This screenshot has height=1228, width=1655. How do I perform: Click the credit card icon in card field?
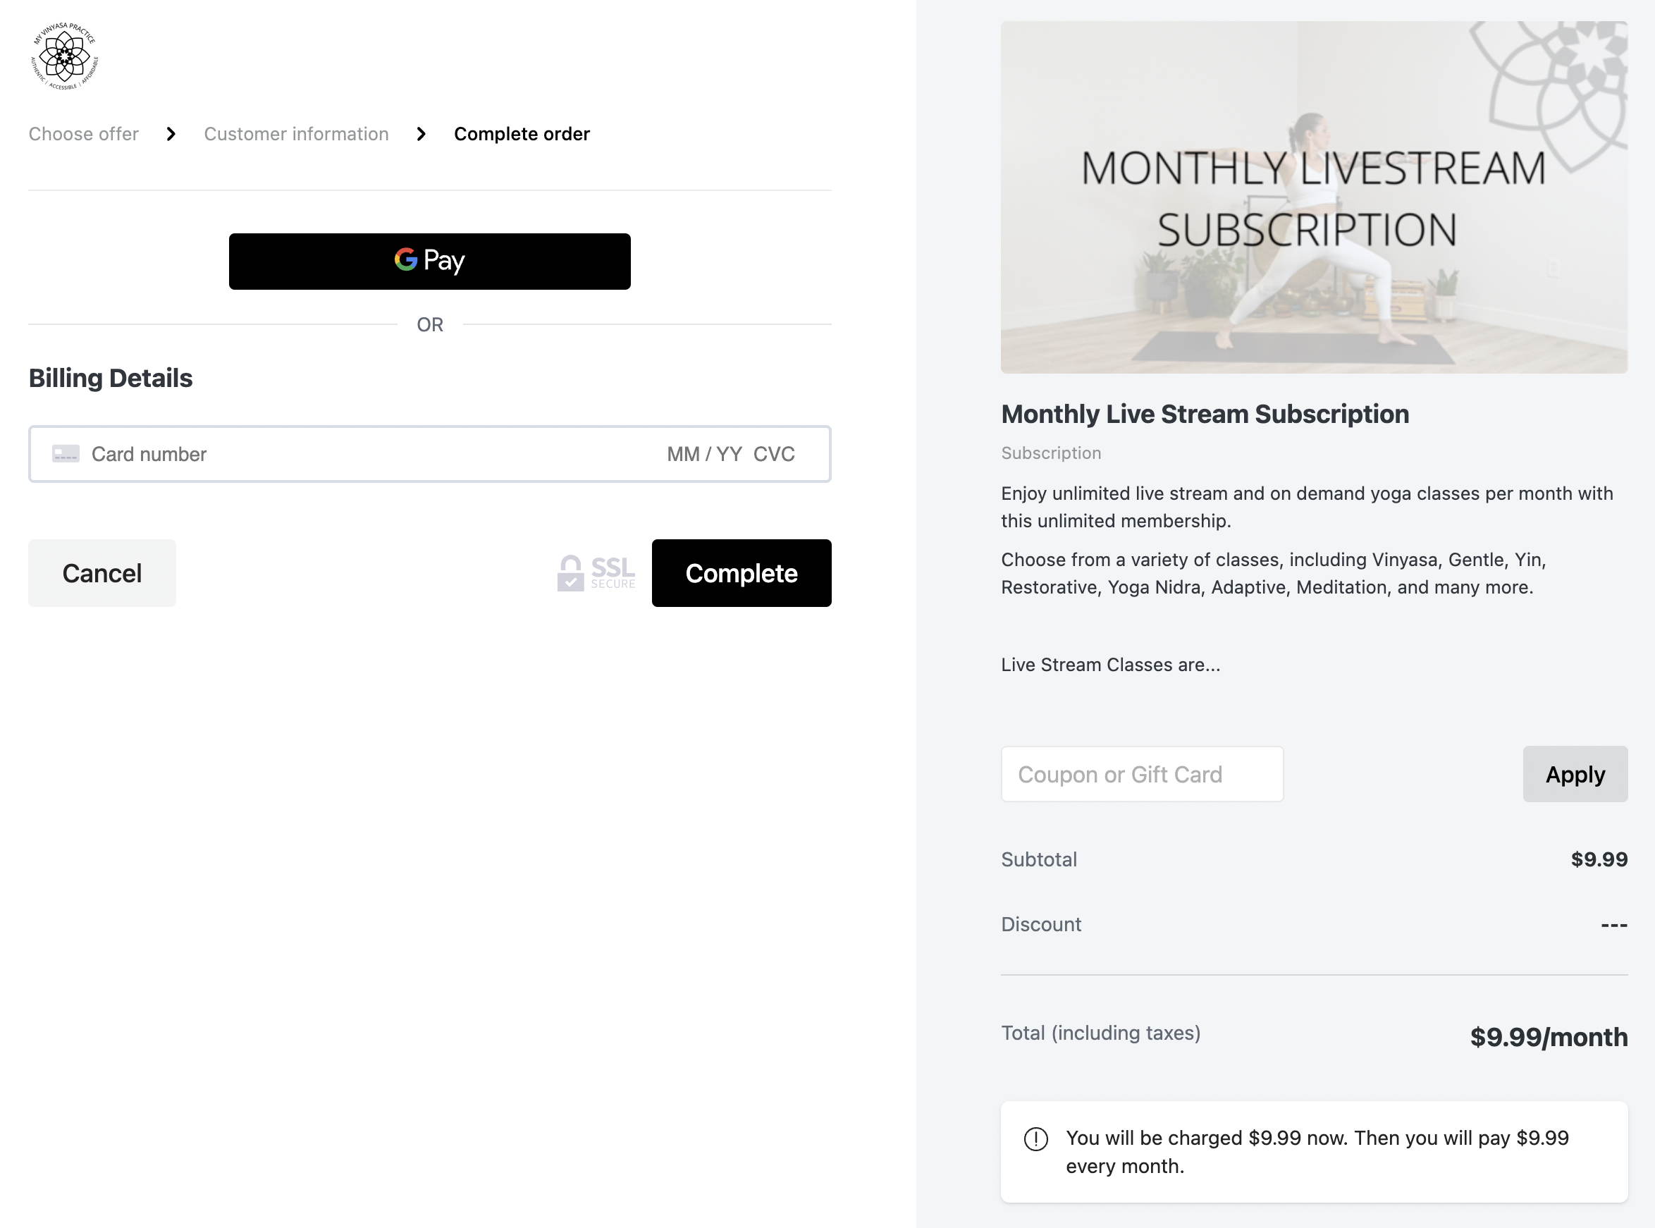[66, 453]
